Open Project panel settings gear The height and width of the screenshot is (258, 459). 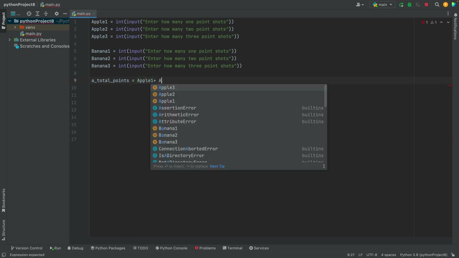click(x=56, y=14)
